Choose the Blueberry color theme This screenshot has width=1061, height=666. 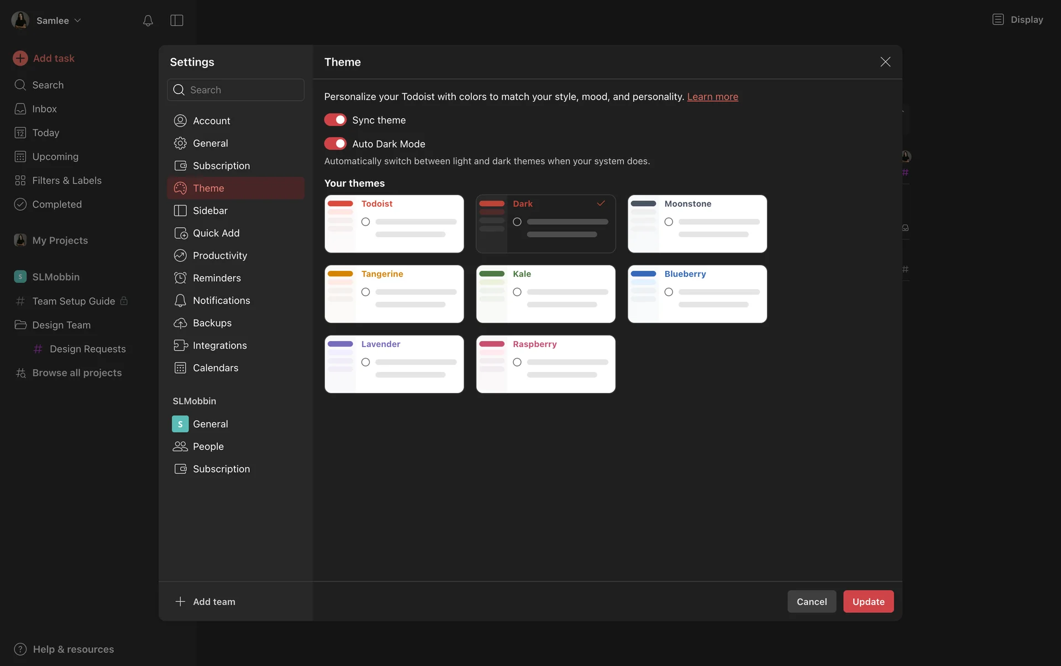[x=697, y=293]
